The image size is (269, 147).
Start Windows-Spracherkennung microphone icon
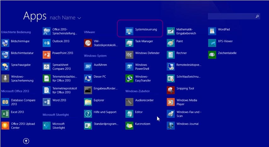[5, 78]
